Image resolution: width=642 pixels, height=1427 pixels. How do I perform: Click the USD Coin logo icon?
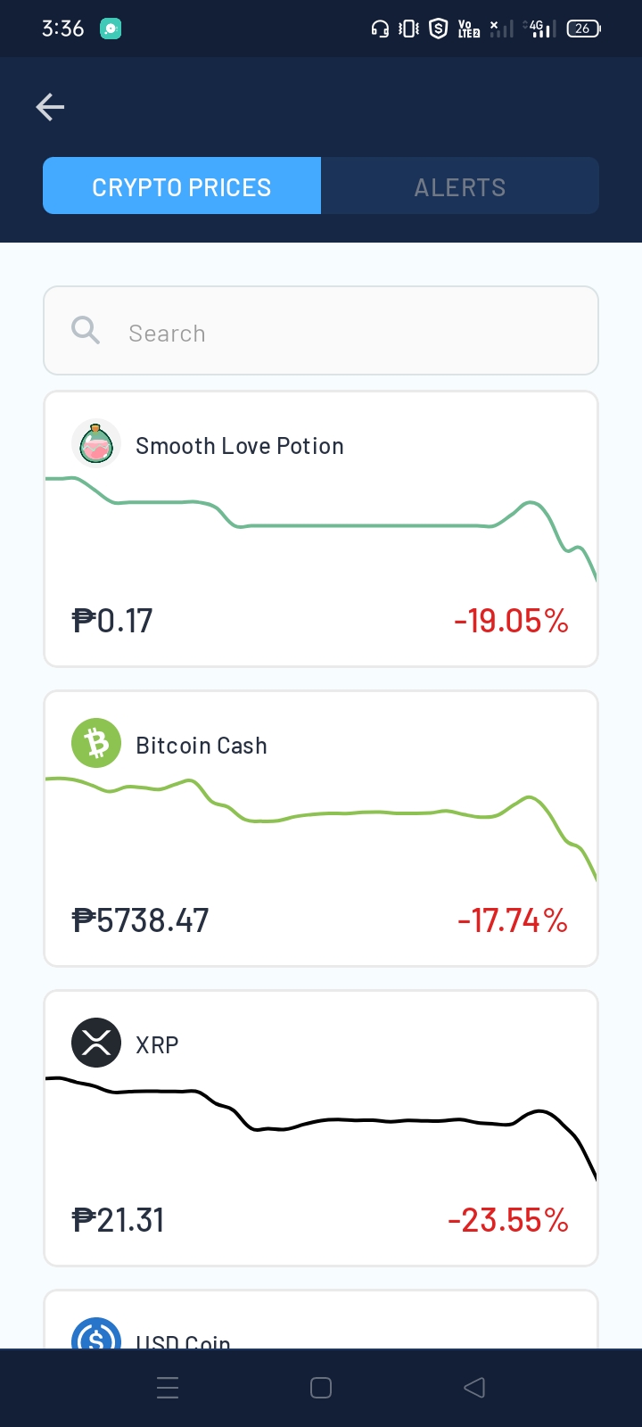(96, 1333)
